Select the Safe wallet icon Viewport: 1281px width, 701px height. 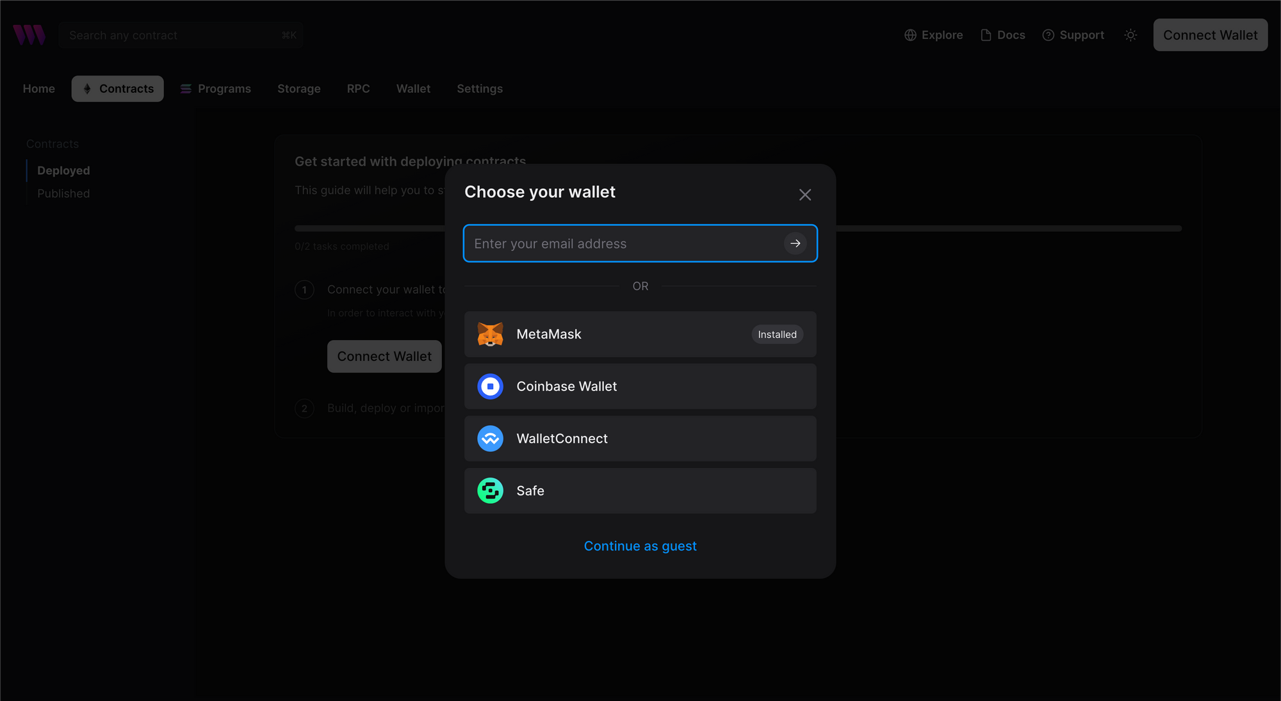490,490
